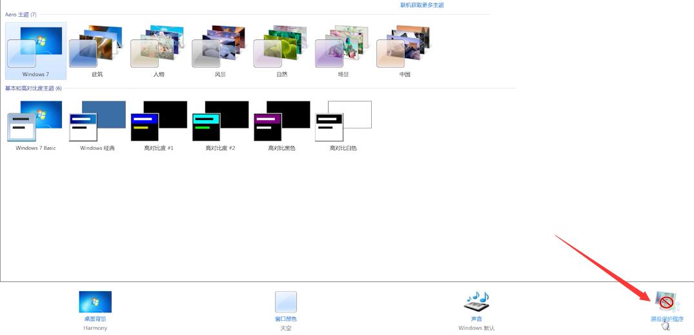Open the 联机获取更多主题 link
Screen dimensions: 694x335
pos(422,5)
